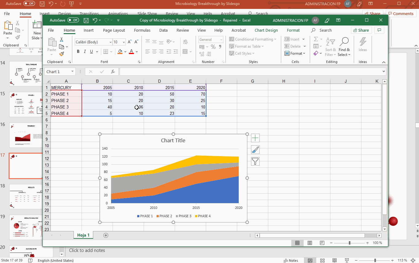Open the Chart Filters funnel button
419x263 pixels.
click(255, 161)
